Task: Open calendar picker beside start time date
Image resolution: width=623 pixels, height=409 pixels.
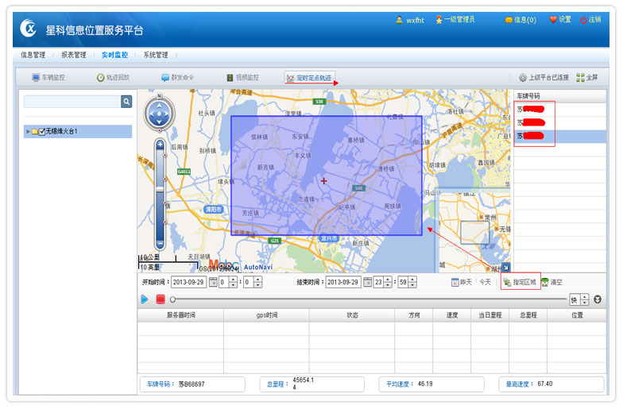Action: coord(213,282)
